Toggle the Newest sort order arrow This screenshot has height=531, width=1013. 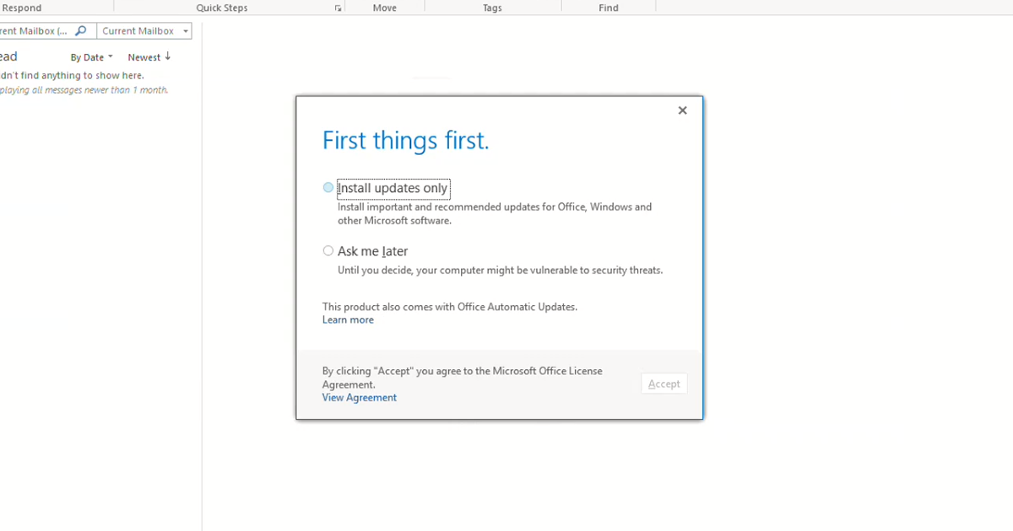(x=167, y=57)
